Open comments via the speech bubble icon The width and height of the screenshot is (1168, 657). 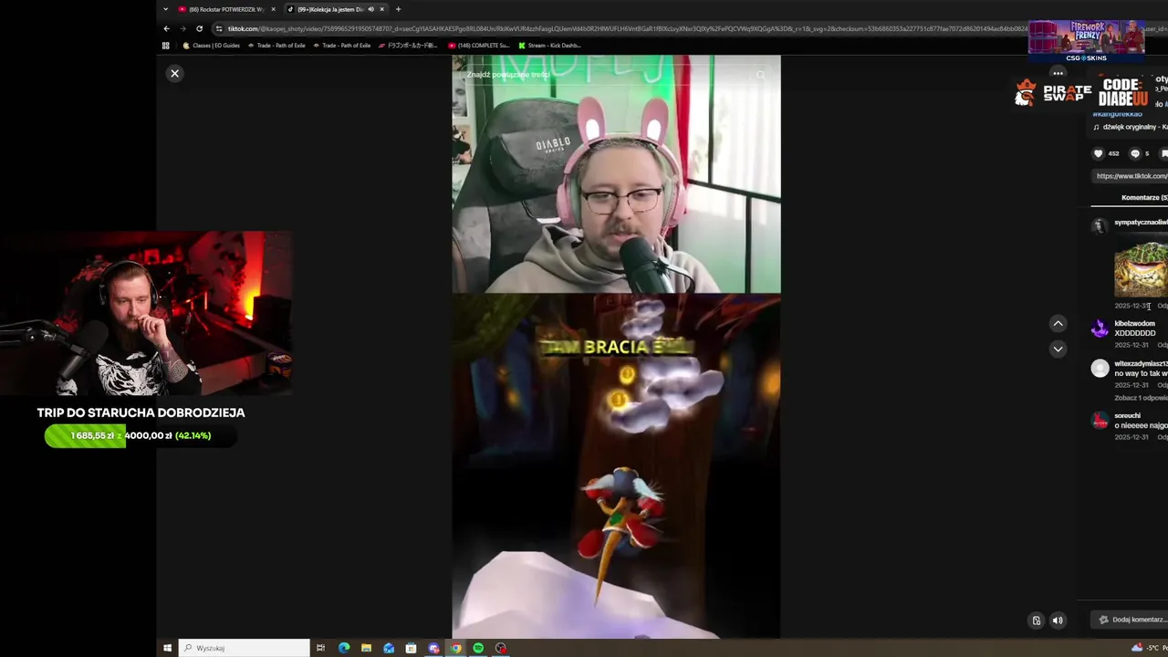pyautogui.click(x=1135, y=153)
